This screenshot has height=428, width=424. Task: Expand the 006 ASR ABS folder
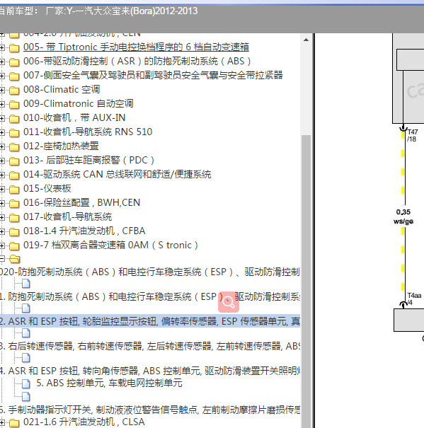[x=2, y=62]
